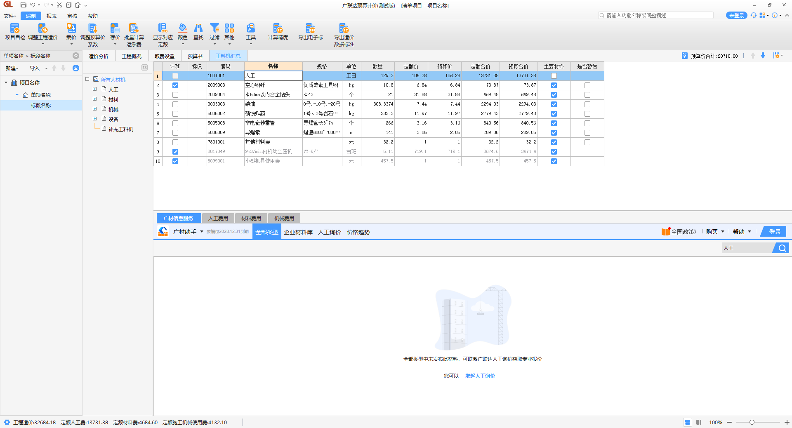The height and width of the screenshot is (428, 792).
Task: Click the 过滤 funnel icon
Action: [x=214, y=28]
